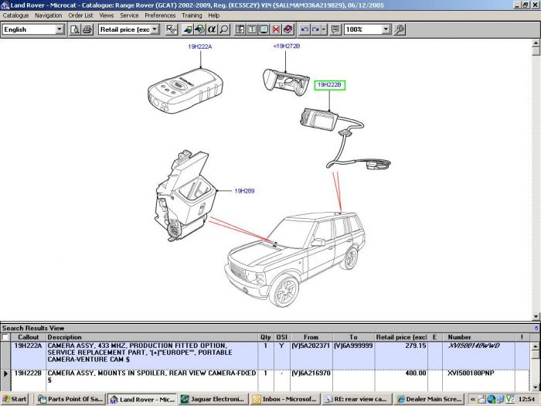541x406 pixels.
Task: Click the red X delete icon
Action: click(x=276, y=29)
